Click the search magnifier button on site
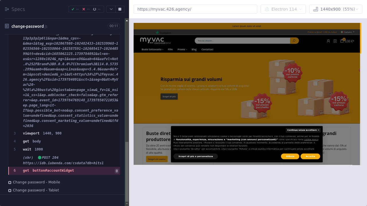This screenshot has width=367, height=206. click(294, 41)
